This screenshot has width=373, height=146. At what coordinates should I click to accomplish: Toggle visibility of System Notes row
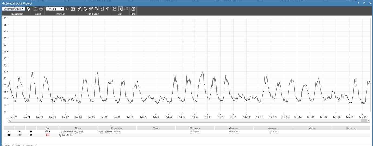click(x=20, y=135)
